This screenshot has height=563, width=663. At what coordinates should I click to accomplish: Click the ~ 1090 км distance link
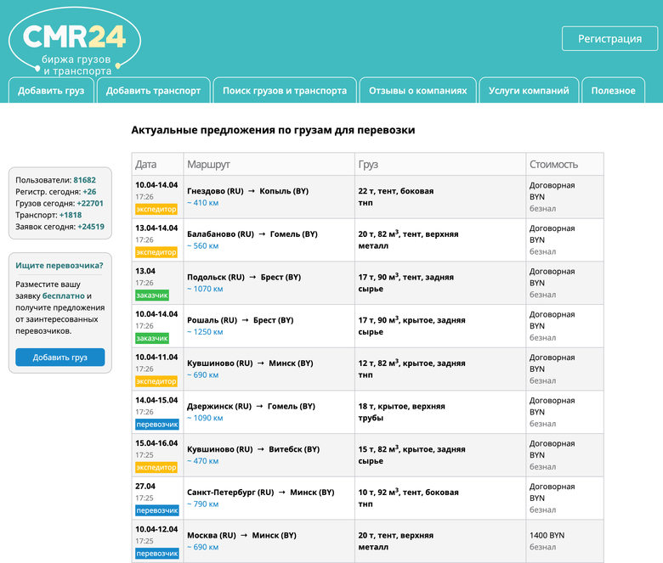[205, 418]
